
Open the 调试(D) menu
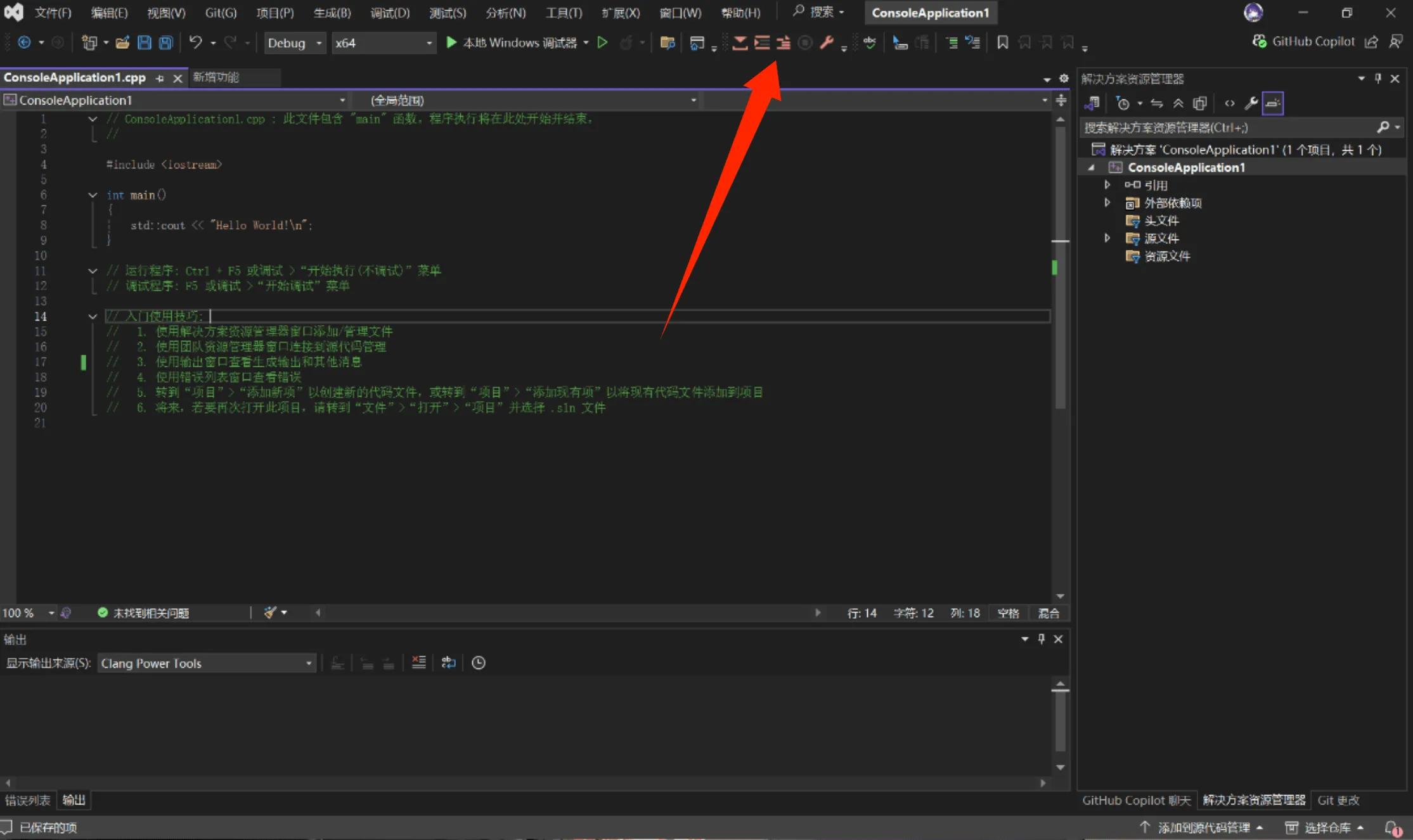click(389, 13)
